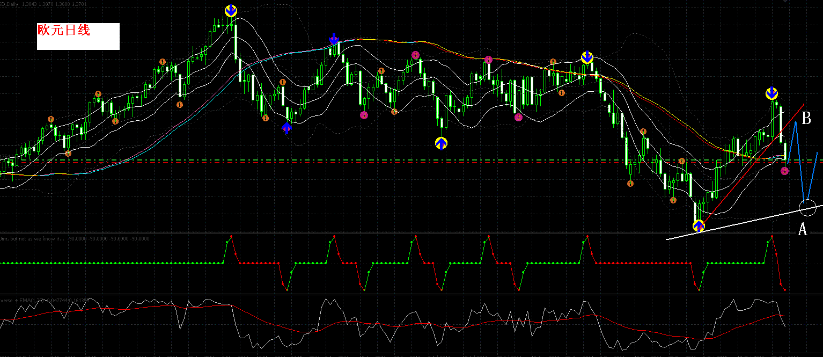
Task: Click the high price 1.3870
Action: click(x=46, y=4)
